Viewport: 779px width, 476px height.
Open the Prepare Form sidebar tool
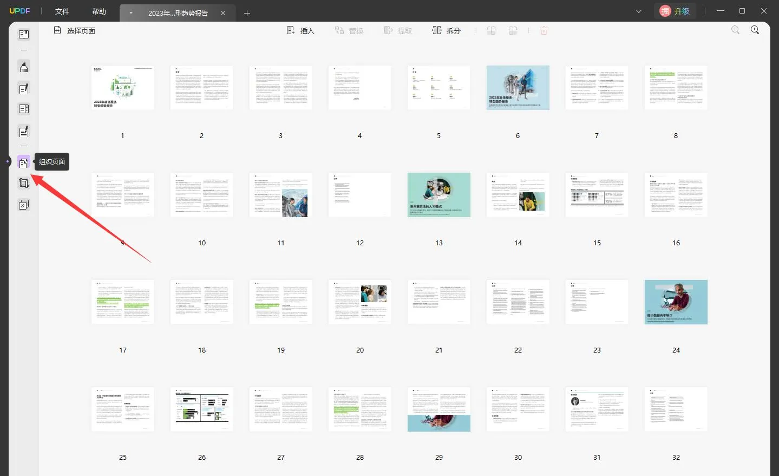24,109
